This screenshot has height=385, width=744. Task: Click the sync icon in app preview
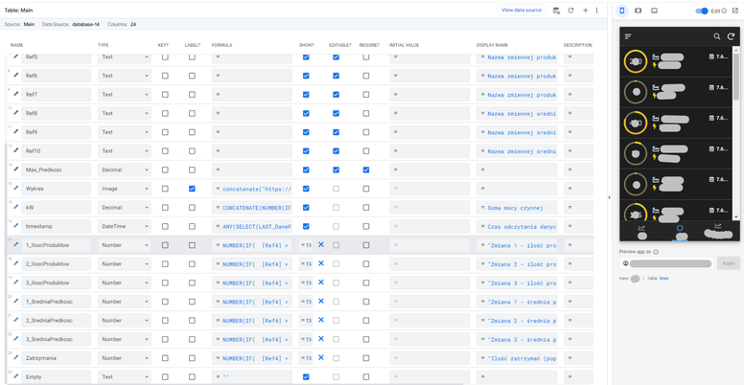pos(731,36)
